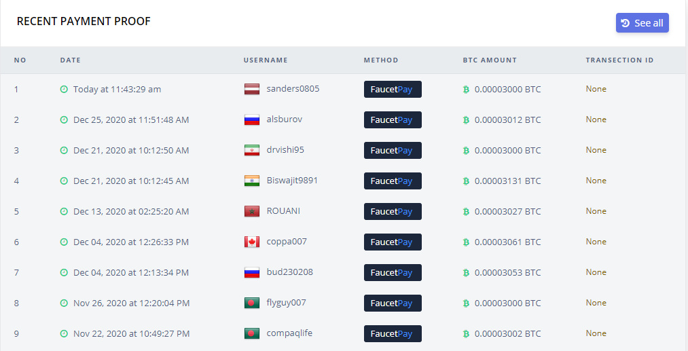Click date Dec 13, 2020 at 02:25:20 AM
Viewport: 688px width, 351px height.
pyautogui.click(x=131, y=211)
